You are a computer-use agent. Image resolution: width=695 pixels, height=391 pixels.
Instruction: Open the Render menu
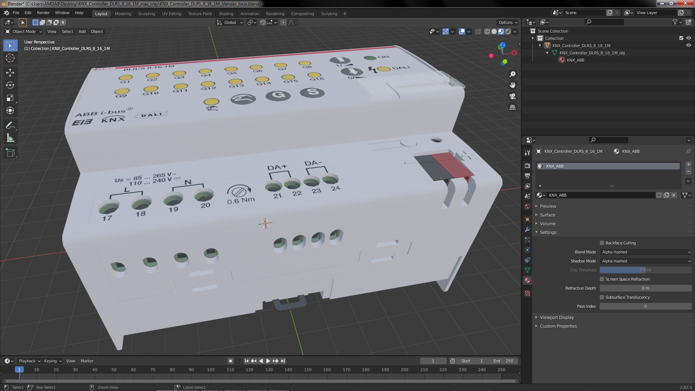pyautogui.click(x=43, y=13)
